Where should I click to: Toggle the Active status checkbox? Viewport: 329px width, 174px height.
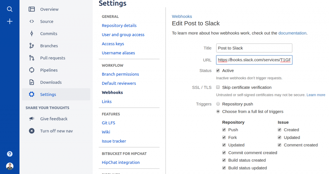(x=218, y=70)
